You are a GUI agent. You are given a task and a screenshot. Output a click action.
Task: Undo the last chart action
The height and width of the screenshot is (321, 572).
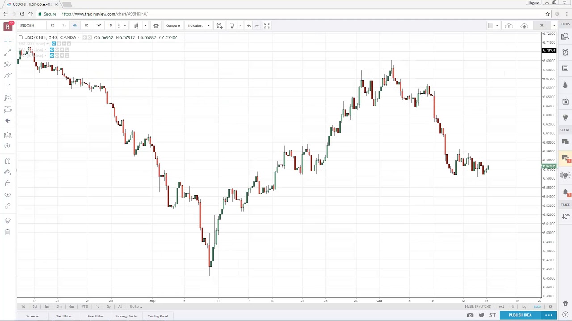click(249, 25)
